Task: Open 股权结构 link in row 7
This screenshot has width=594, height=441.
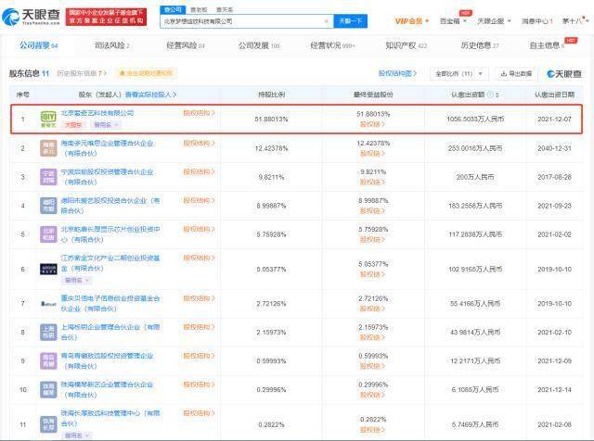Action: tap(199, 298)
